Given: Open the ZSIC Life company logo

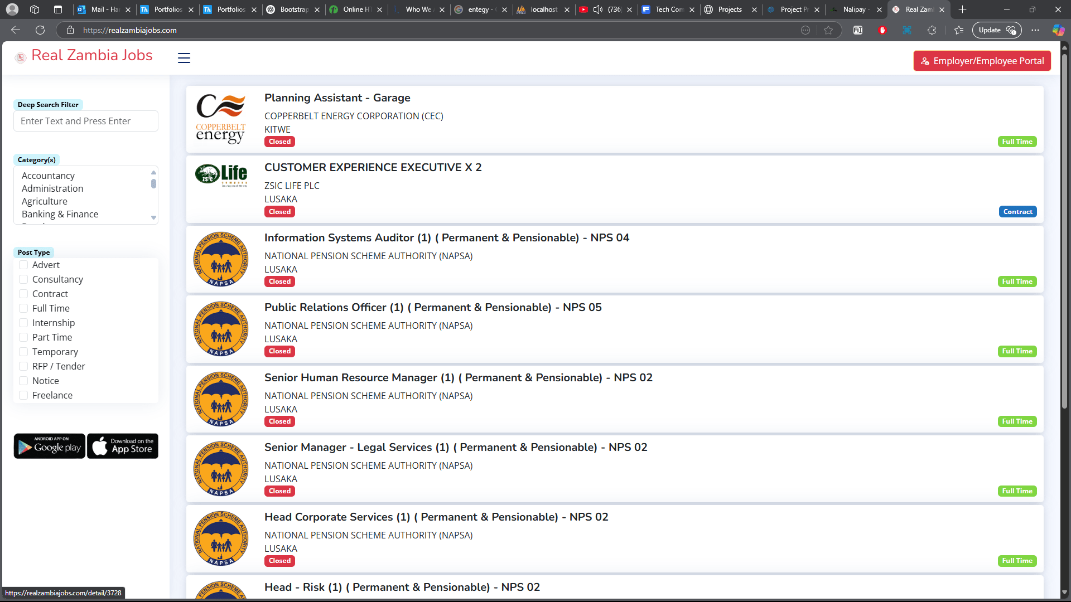Looking at the screenshot, I should pyautogui.click(x=221, y=176).
